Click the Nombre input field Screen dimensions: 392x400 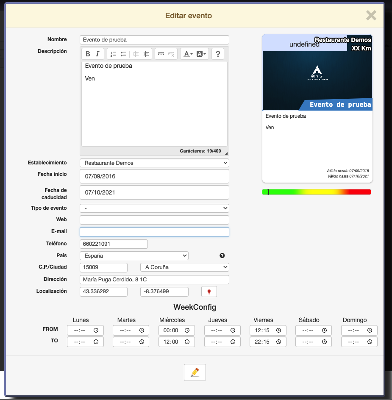pyautogui.click(x=154, y=40)
